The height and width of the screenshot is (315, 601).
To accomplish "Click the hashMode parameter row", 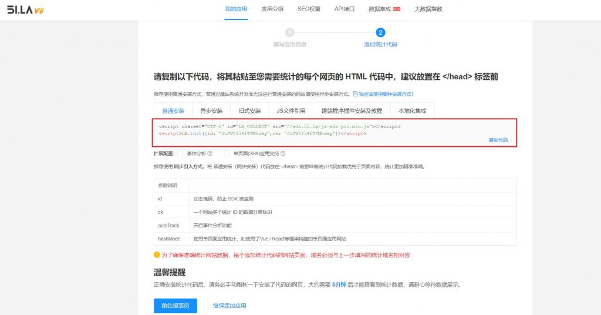I will pyautogui.click(x=335, y=239).
